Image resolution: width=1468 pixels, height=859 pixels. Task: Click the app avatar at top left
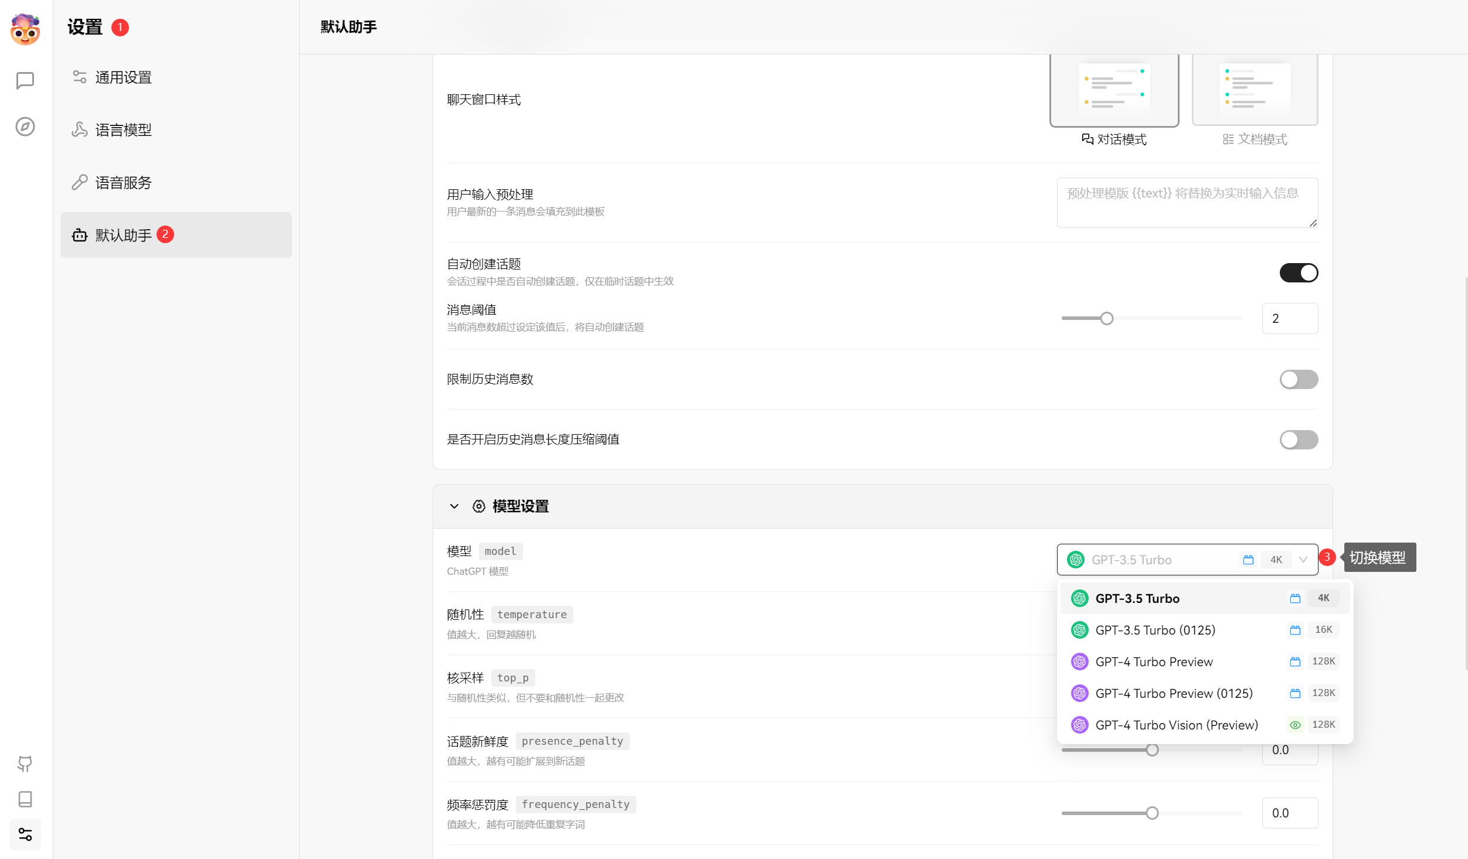tap(25, 29)
